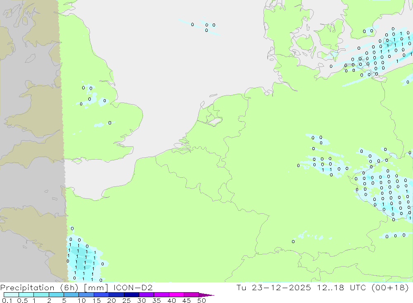This screenshot has width=413, height=303.
Task: Click the magenta 45–50 mm legend swatch
Action: pyautogui.click(x=191, y=295)
